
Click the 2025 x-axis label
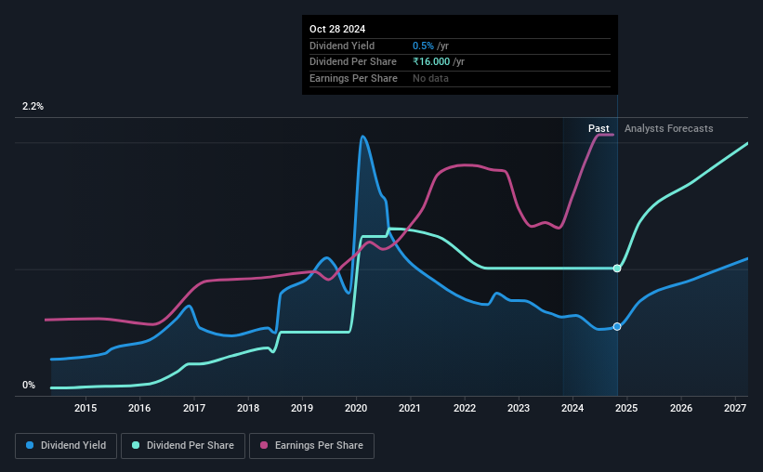click(626, 408)
